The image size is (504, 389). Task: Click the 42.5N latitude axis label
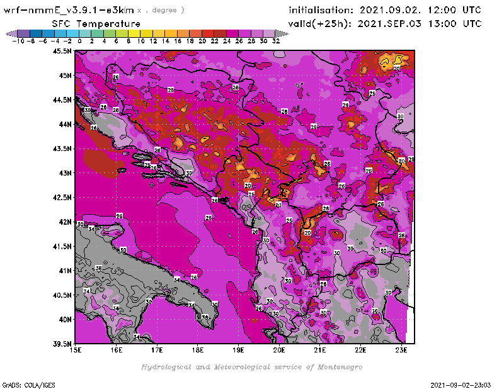(62, 198)
